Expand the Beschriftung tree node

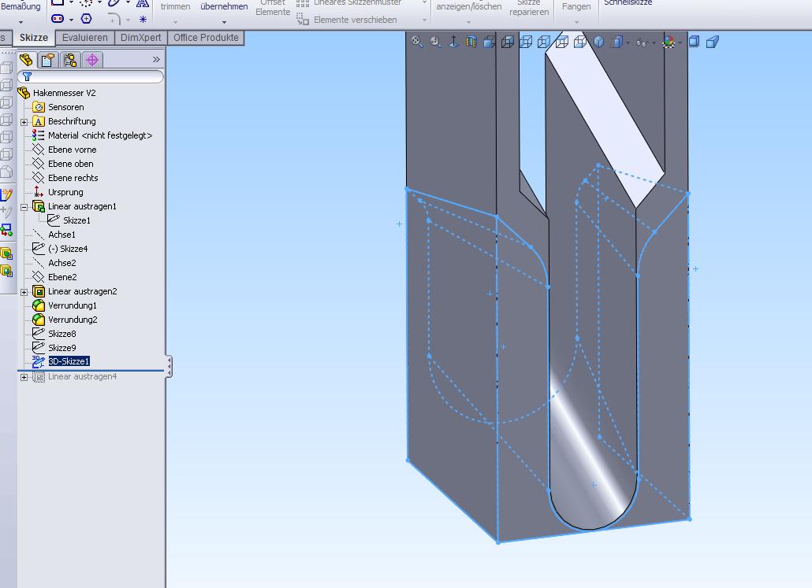click(24, 122)
